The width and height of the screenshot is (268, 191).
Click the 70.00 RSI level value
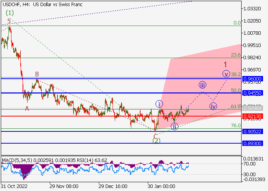click(x=249, y=164)
